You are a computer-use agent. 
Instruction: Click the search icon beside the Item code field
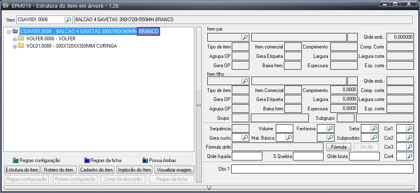[x=68, y=20]
